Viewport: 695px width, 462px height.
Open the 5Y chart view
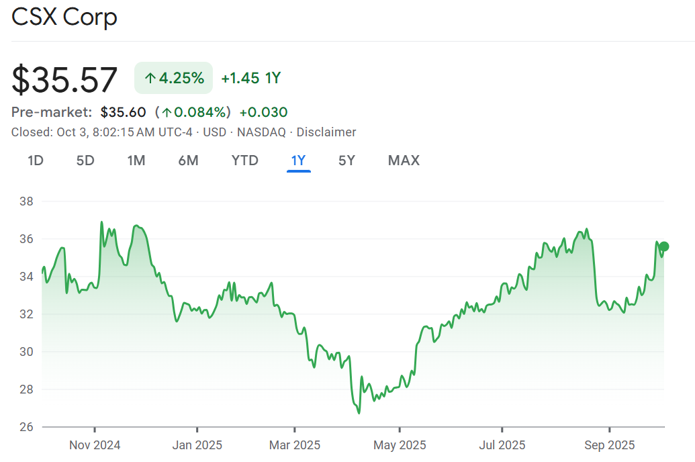346,160
